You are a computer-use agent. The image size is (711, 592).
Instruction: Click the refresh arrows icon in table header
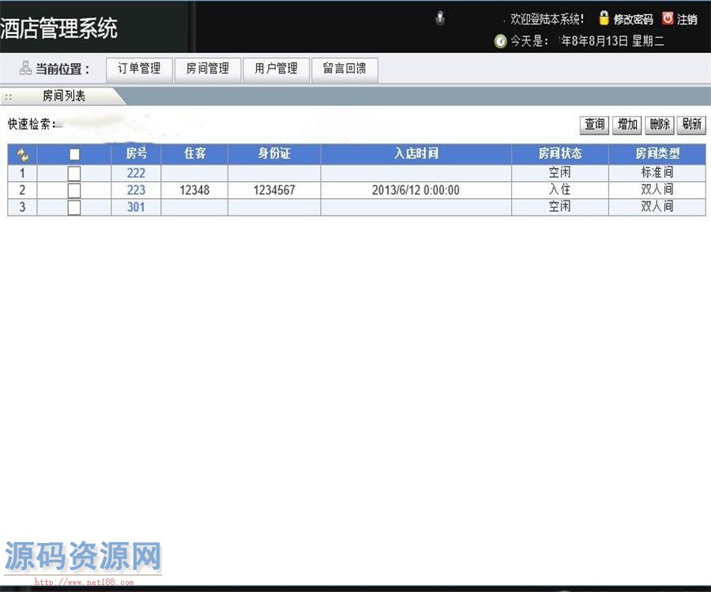coord(23,155)
